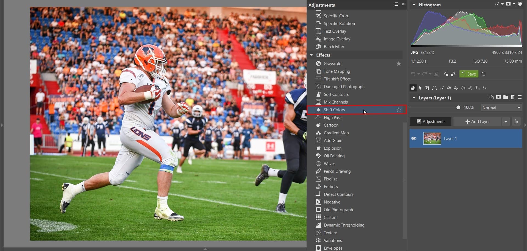This screenshot has width=527, height=251.
Task: Open dropdown next to histogram selection icon
Action: click(502, 4)
